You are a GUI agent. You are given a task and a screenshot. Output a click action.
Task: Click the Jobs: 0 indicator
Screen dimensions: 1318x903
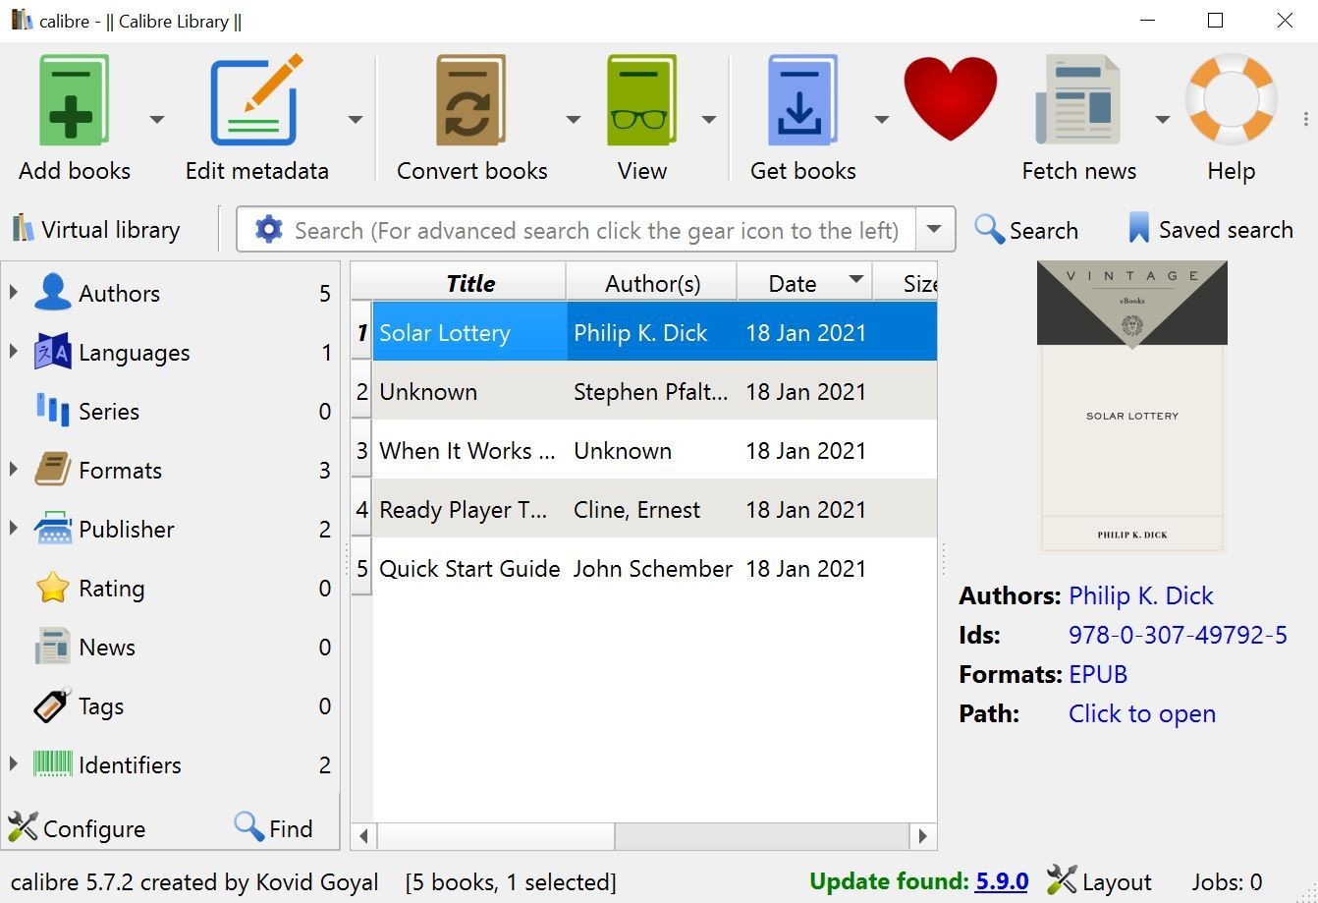tap(1227, 882)
